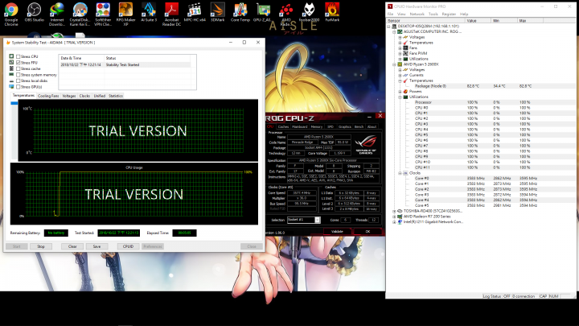Open File menu in HWMonitor
The height and width of the screenshot is (326, 579).
click(x=390, y=14)
